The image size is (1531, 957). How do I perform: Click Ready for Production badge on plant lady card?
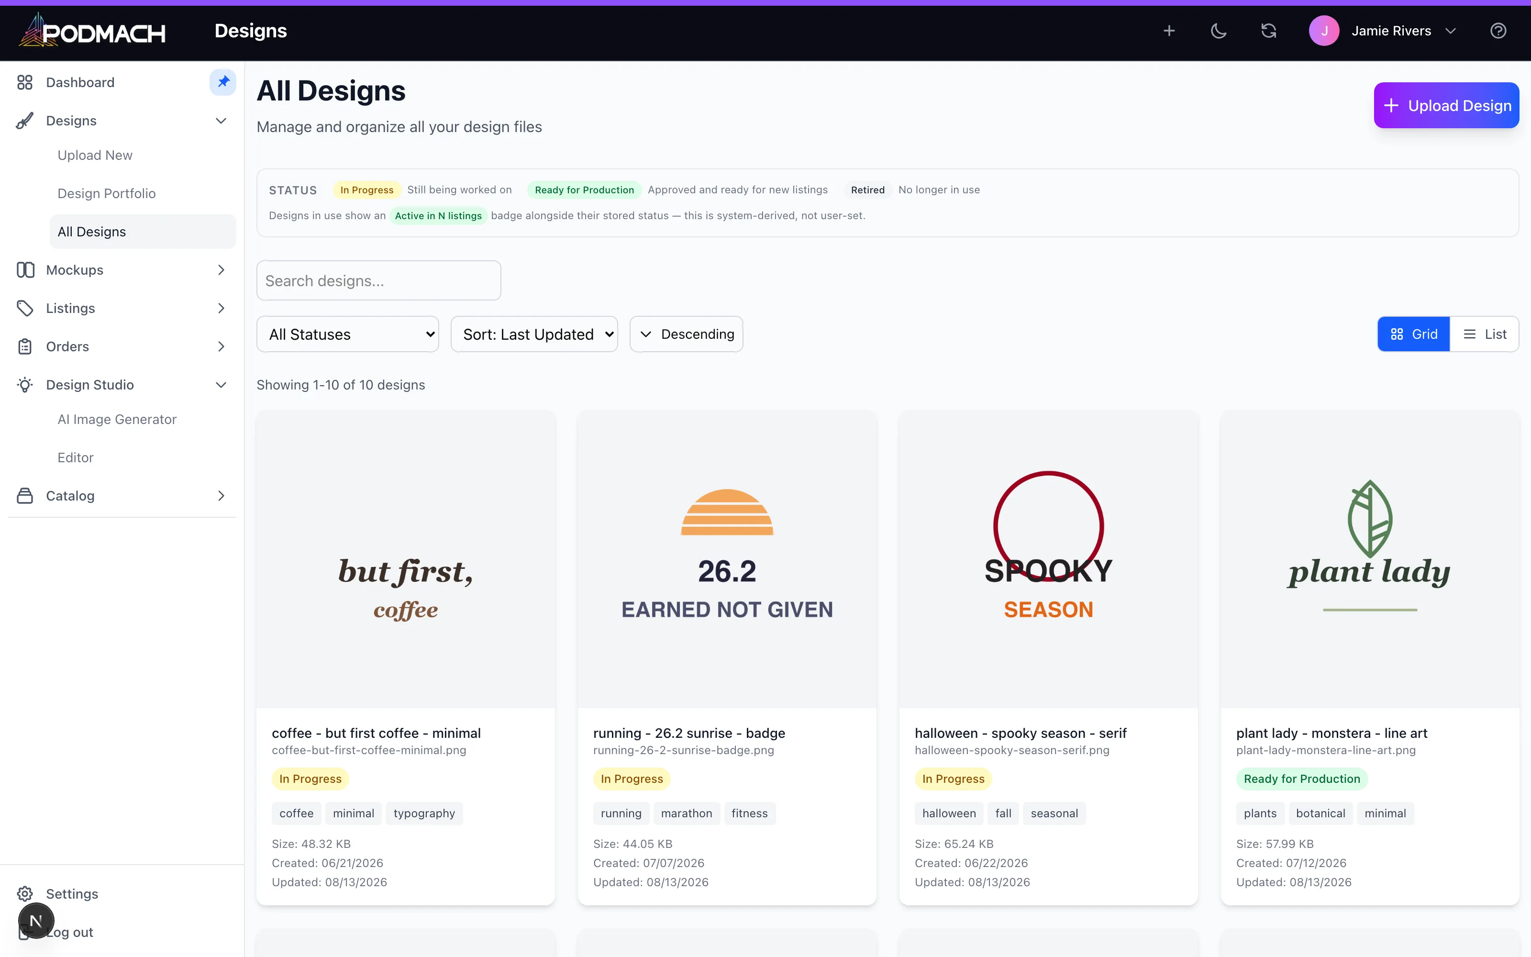click(1302, 779)
